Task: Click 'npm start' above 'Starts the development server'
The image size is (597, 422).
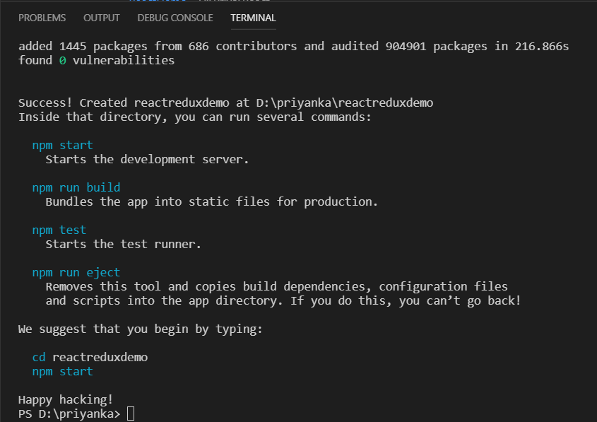Action: coord(63,145)
